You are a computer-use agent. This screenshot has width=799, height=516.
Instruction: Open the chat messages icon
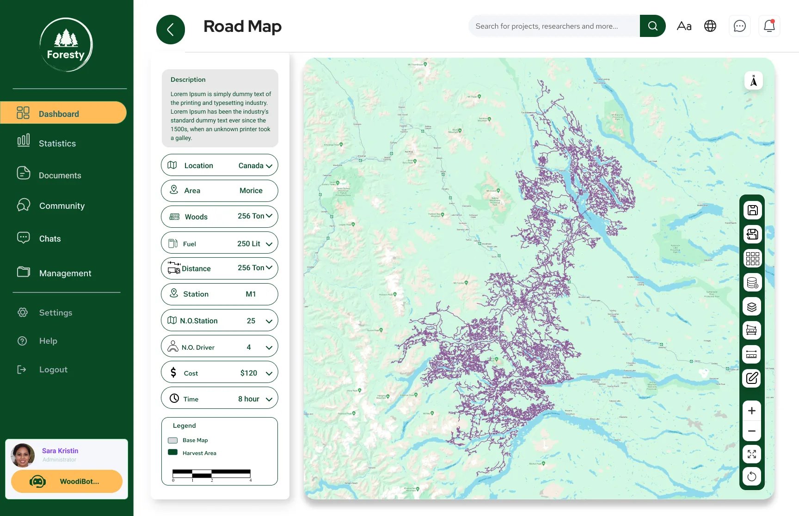(740, 26)
